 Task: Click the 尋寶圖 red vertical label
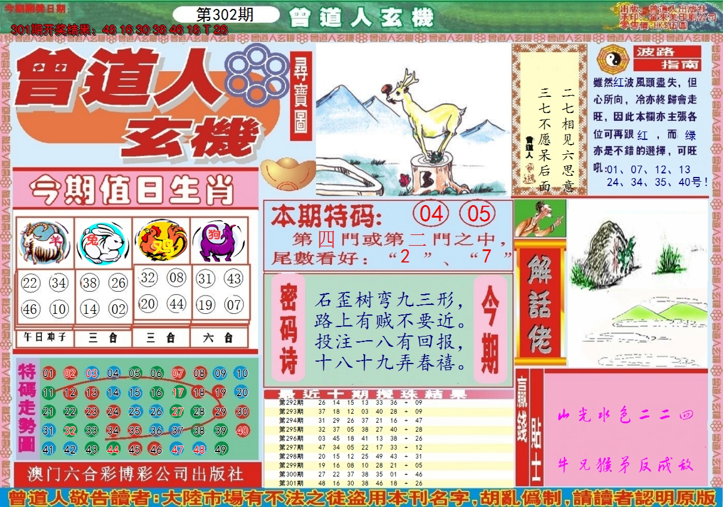[x=301, y=96]
